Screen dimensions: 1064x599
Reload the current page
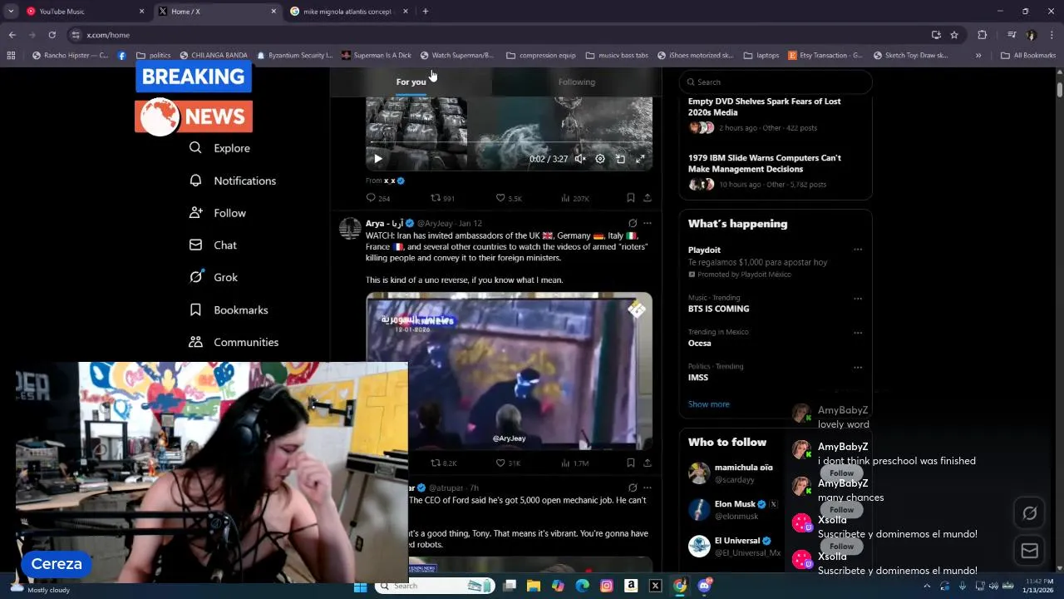[52, 35]
